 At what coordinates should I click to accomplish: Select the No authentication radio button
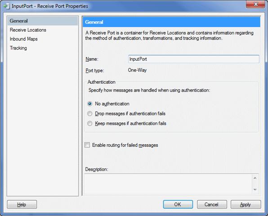pyautogui.click(x=90, y=103)
